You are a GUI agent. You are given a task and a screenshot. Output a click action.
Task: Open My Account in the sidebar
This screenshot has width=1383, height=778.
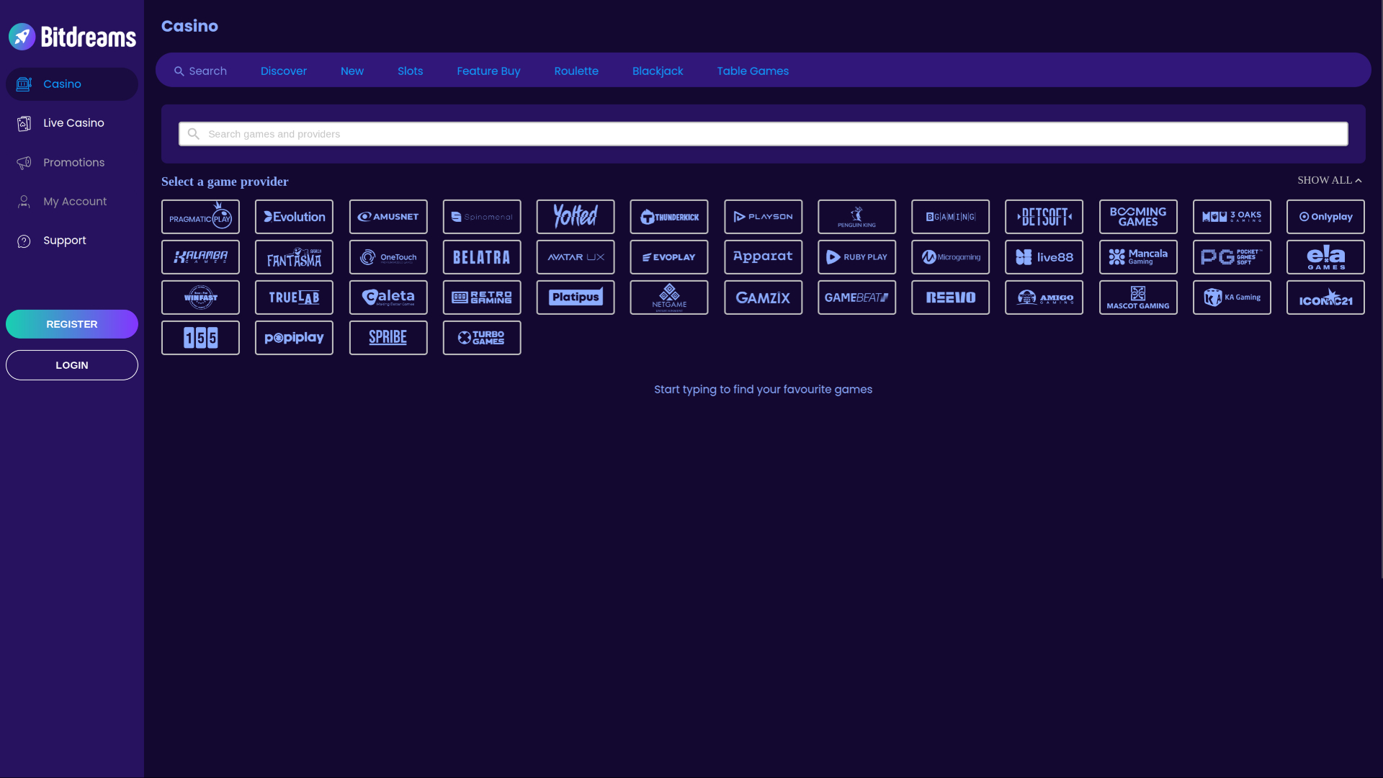[71, 201]
